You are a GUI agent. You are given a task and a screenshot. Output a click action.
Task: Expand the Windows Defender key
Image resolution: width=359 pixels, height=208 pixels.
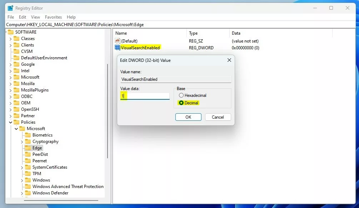point(22,193)
